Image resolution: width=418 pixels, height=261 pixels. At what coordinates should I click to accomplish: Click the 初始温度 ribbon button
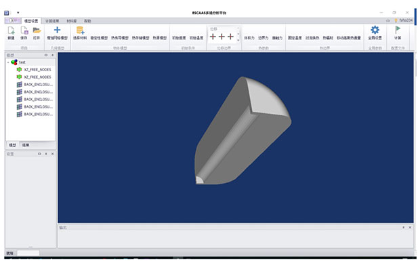click(x=196, y=38)
